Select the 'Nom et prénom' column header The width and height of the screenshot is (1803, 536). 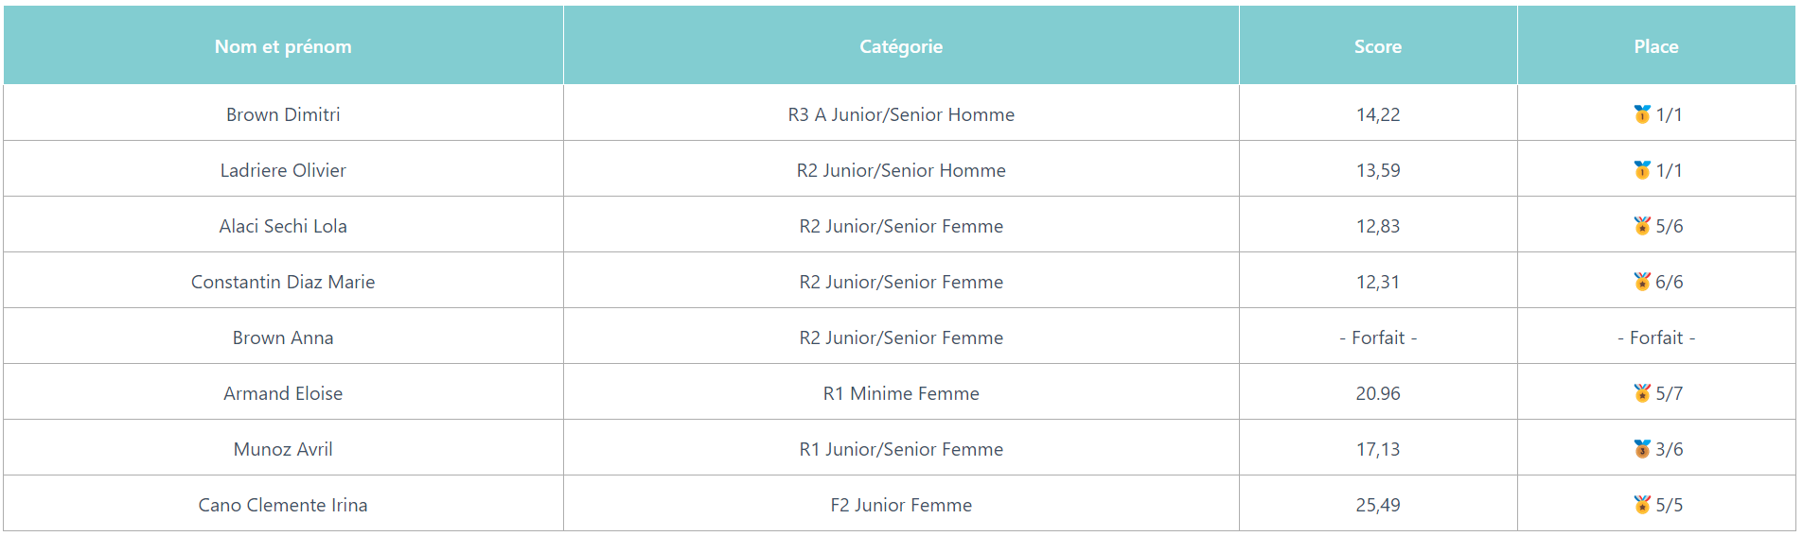tap(283, 46)
